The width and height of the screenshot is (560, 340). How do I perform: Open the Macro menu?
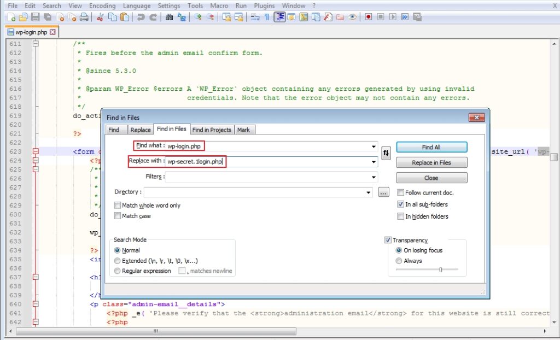coord(219,5)
